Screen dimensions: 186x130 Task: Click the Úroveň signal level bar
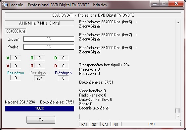49,39
